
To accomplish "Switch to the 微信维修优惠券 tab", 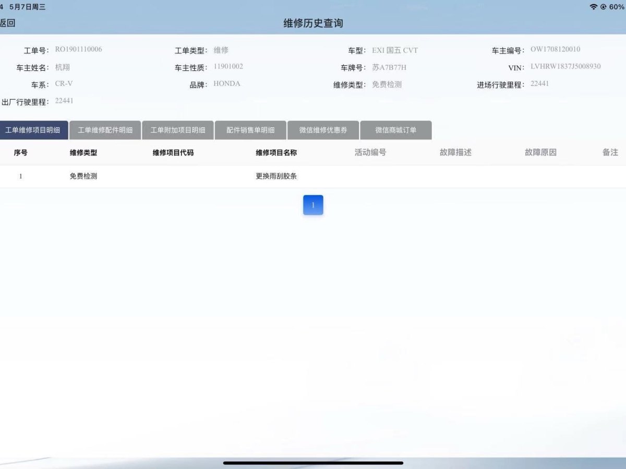I will click(323, 130).
